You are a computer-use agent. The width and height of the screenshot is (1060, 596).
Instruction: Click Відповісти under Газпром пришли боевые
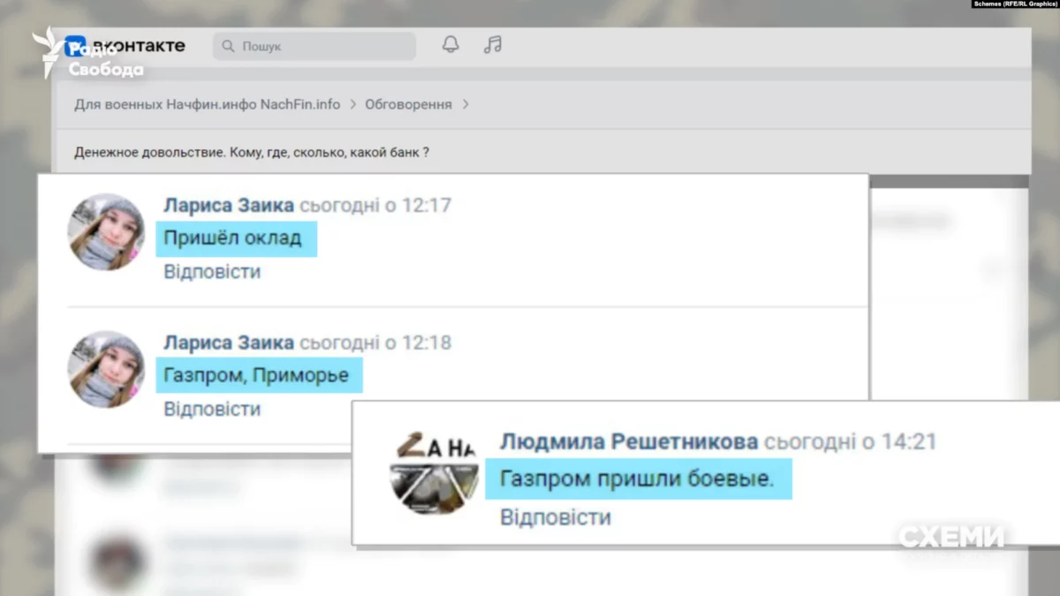556,517
